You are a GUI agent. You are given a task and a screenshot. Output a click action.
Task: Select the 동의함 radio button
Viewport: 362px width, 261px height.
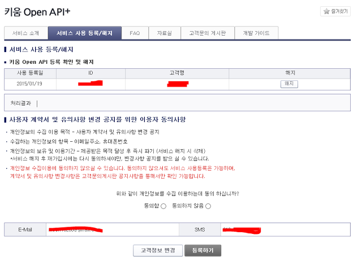pos(163,206)
